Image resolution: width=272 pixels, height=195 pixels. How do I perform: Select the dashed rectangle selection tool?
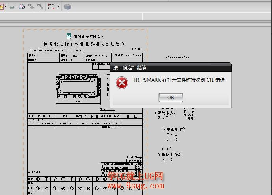51,7
